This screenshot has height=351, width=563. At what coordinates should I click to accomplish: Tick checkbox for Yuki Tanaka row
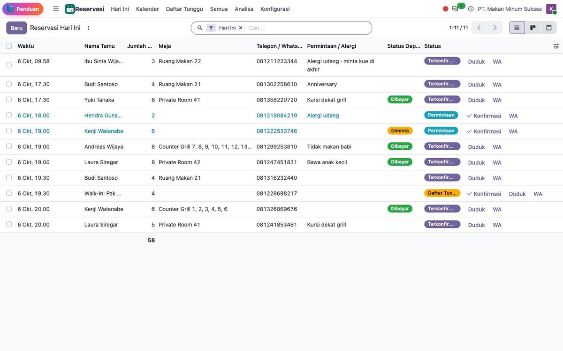tap(9, 100)
